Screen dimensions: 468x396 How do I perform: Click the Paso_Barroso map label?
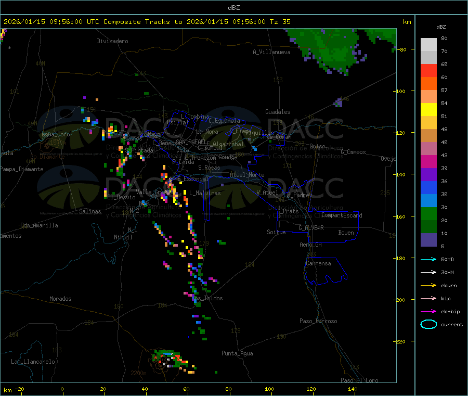tap(318, 321)
